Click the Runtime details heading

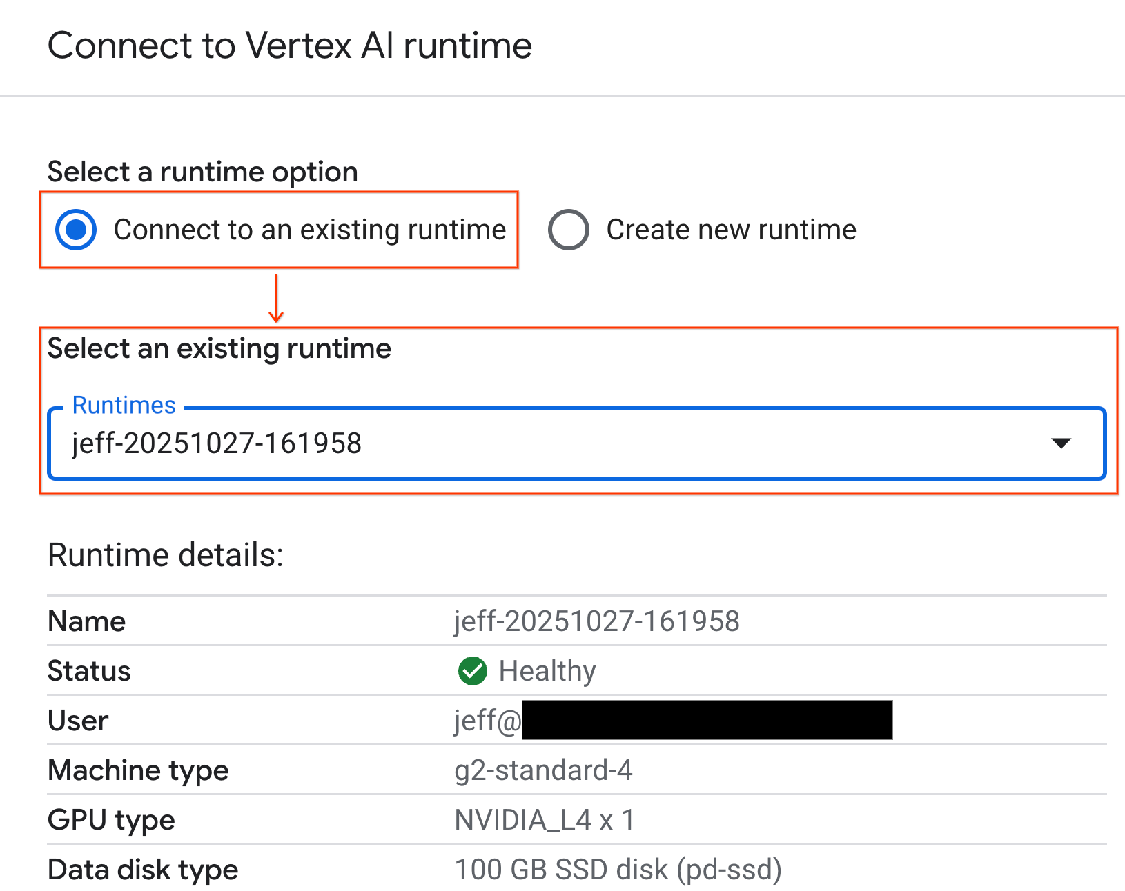165,554
